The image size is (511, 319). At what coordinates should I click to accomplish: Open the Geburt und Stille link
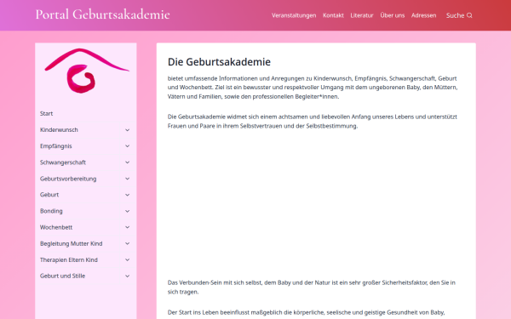click(62, 276)
